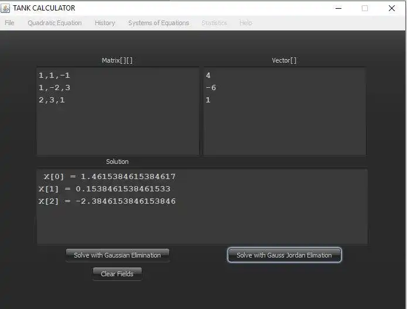This screenshot has width=407, height=309.
Task: Click the Vector[] label
Action: (284, 60)
